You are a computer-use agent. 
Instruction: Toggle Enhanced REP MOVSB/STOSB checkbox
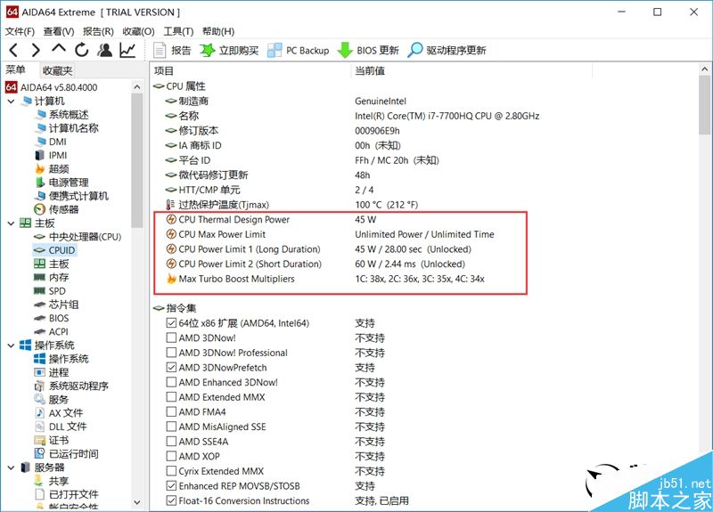click(x=171, y=485)
